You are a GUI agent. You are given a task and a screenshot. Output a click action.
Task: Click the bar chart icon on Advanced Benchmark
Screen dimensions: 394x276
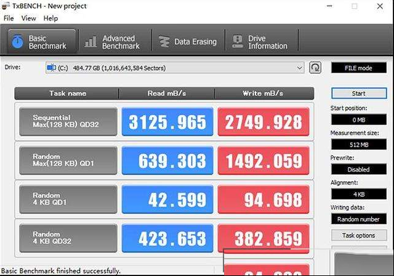[90, 42]
